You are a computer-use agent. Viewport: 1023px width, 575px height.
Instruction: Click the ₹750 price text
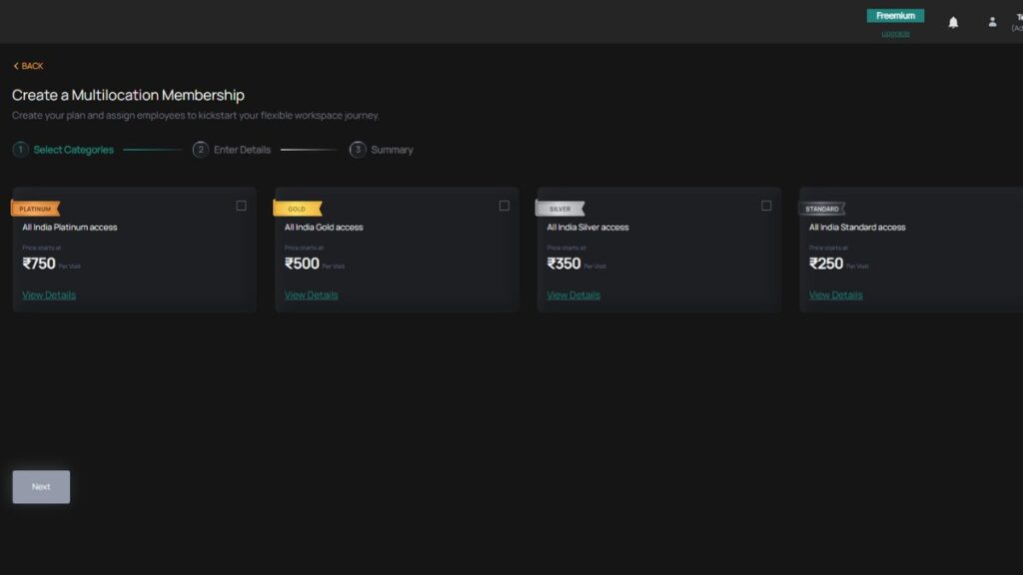(x=39, y=264)
